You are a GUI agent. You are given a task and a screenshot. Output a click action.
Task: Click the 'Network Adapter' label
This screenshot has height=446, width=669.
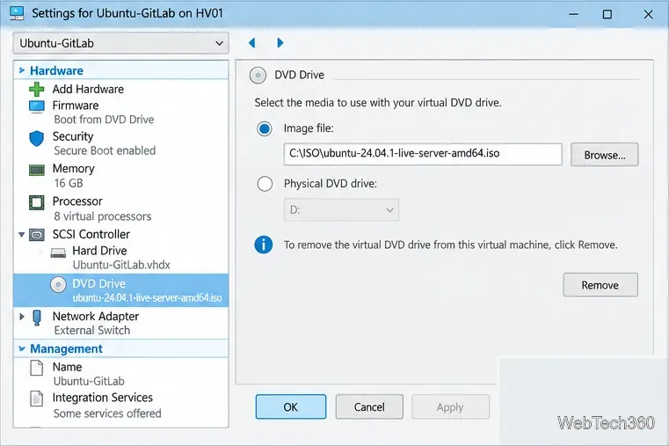pos(96,317)
